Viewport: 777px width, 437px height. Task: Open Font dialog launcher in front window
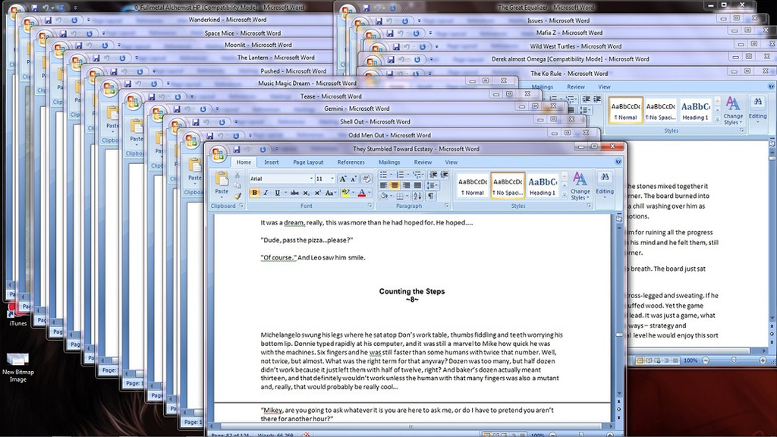point(370,205)
